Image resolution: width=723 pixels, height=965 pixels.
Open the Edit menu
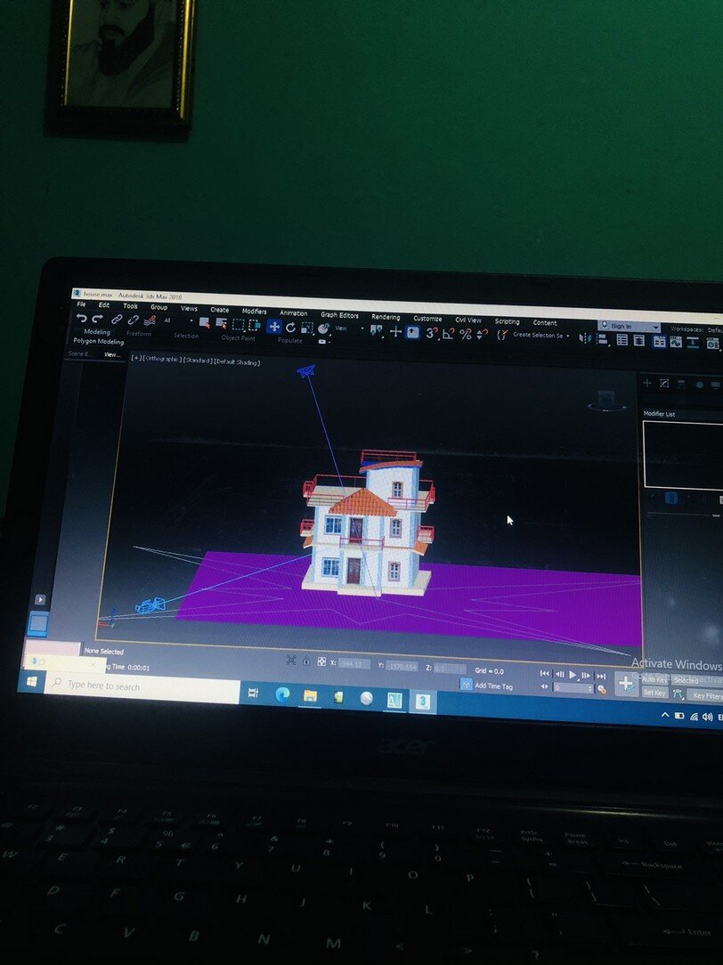pos(104,304)
